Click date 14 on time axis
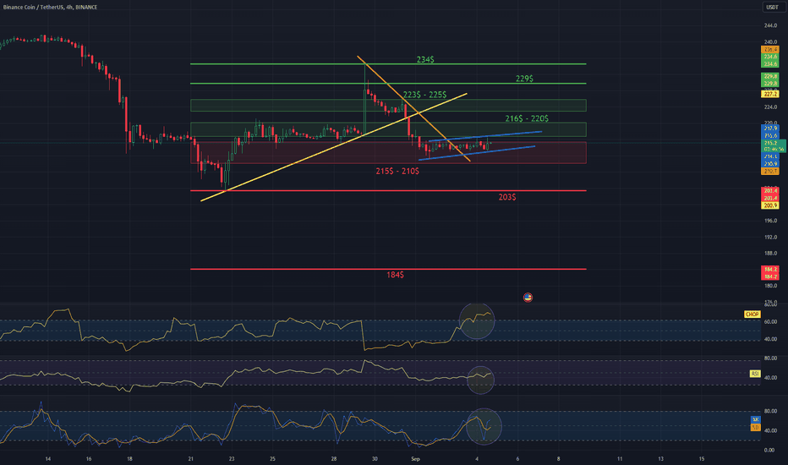This screenshot has height=465, width=788. pos(47,459)
